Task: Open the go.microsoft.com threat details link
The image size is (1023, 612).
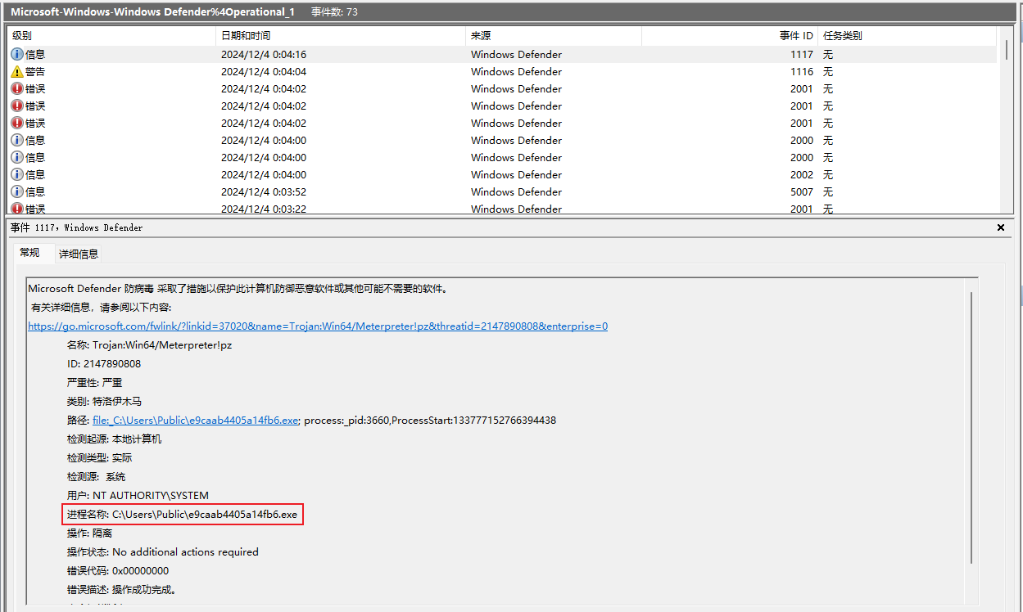Action: click(x=317, y=326)
